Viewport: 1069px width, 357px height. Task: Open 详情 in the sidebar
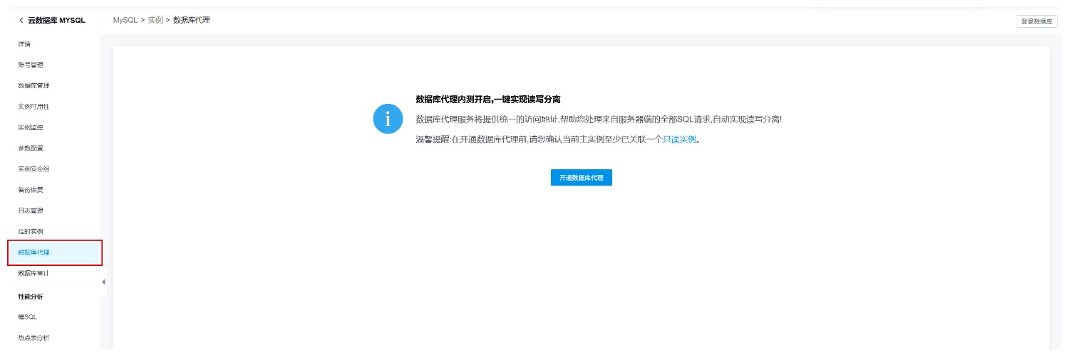pyautogui.click(x=24, y=44)
